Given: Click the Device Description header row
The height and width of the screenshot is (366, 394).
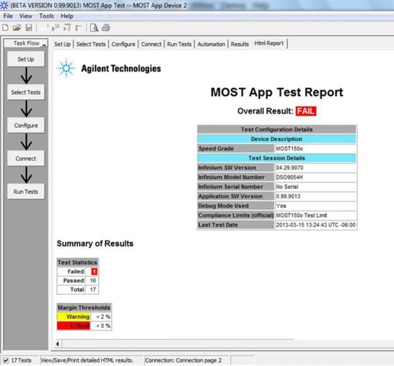Looking at the screenshot, I should pyautogui.click(x=277, y=139).
